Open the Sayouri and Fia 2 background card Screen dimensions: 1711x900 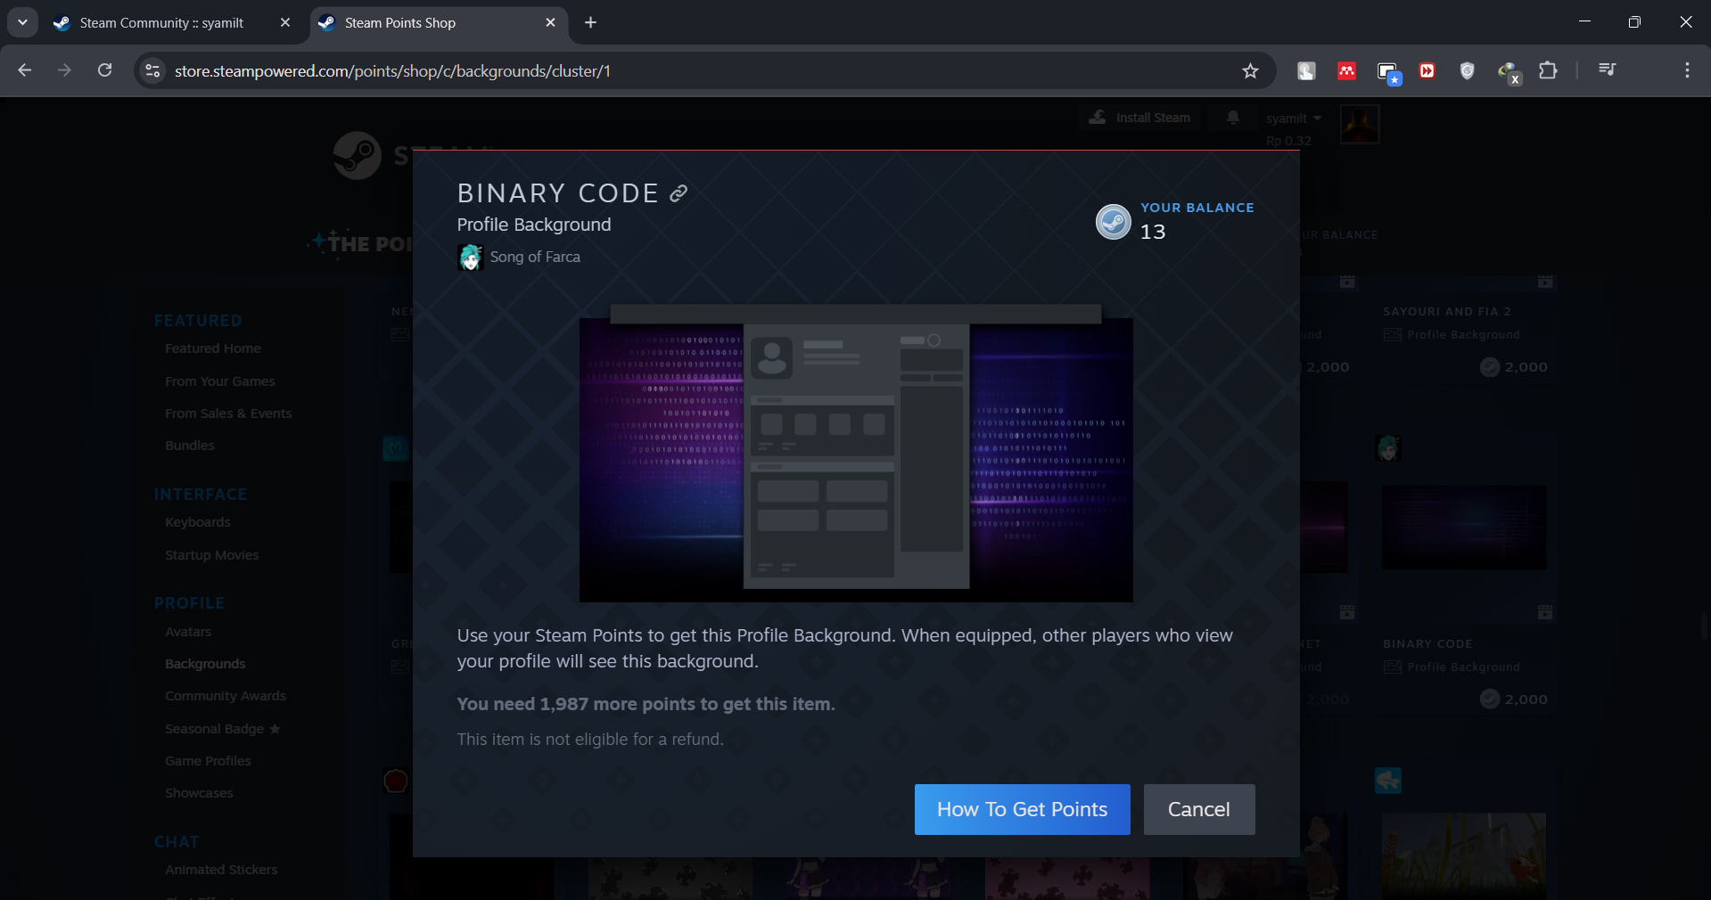click(x=1464, y=330)
